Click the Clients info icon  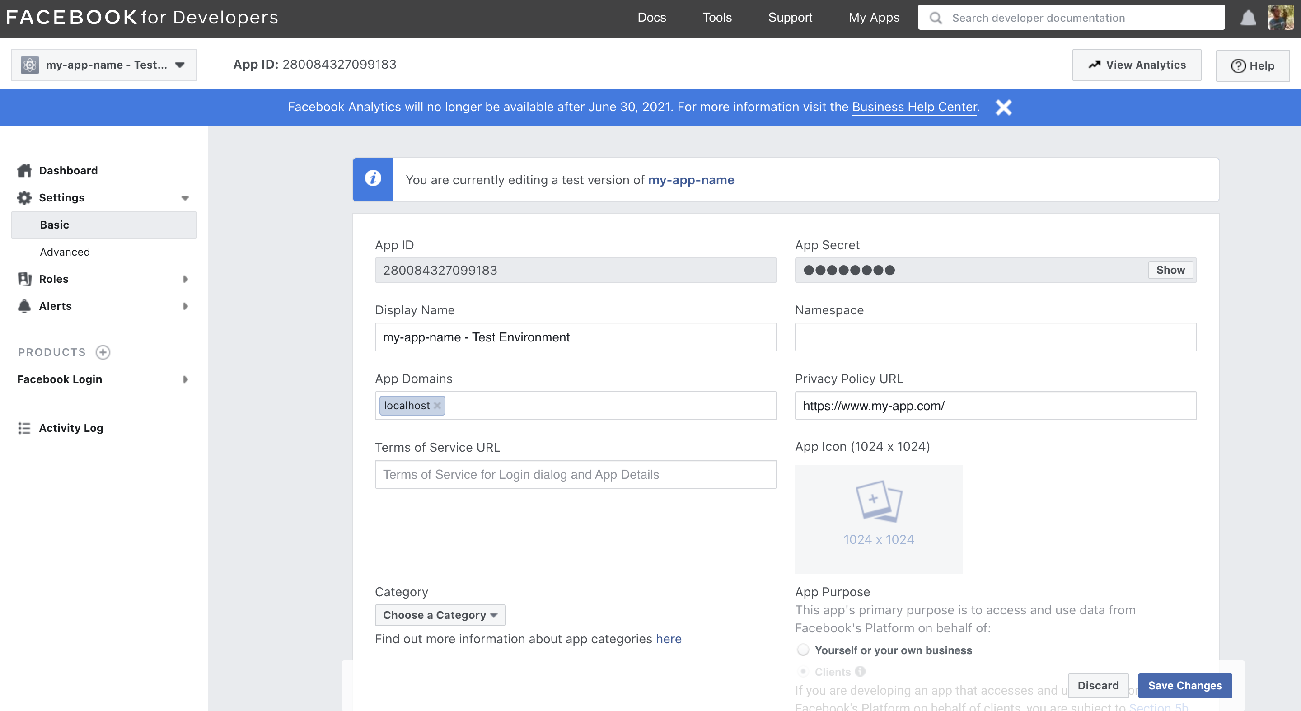pyautogui.click(x=860, y=671)
